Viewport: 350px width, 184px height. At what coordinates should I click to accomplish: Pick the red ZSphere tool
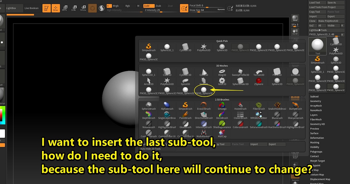[x=259, y=81]
